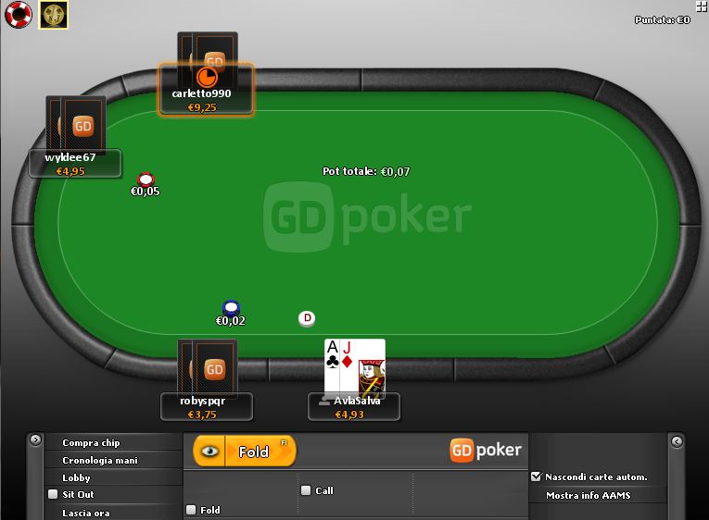Click the red poker chip icon
The height and width of the screenshot is (520, 709).
(19, 14)
